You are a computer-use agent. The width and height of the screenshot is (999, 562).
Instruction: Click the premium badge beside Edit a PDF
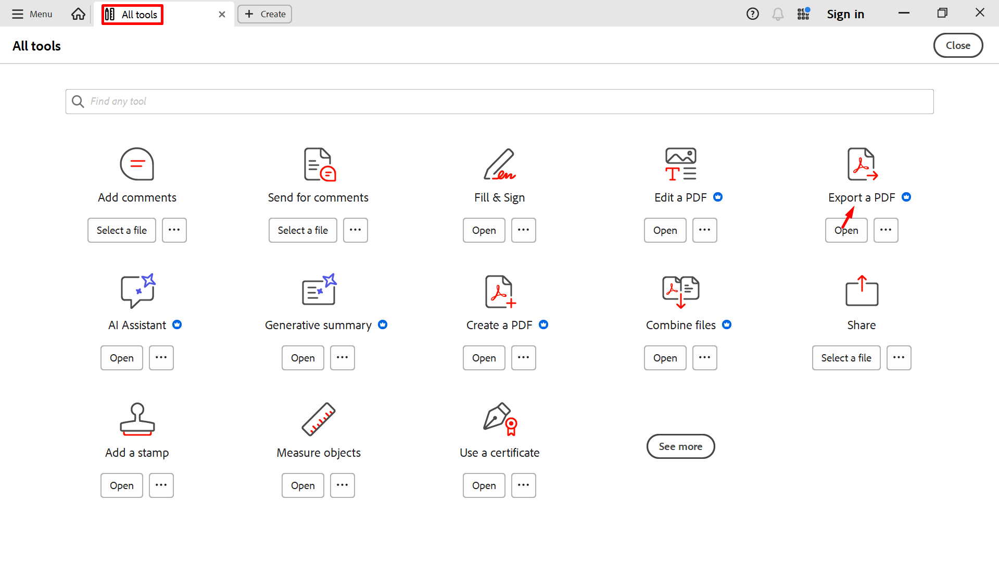tap(718, 197)
